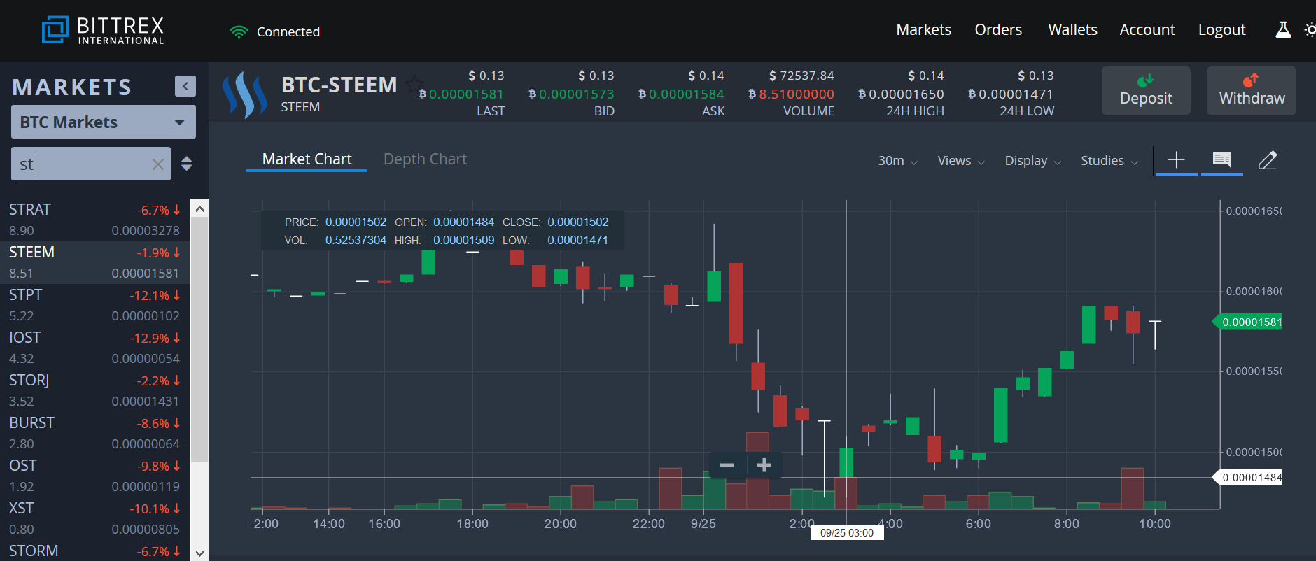
Task: Select the OST market row
Action: [95, 476]
